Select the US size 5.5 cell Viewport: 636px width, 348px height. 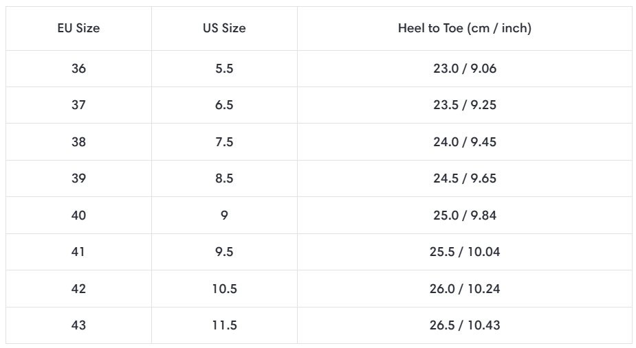[224, 69]
